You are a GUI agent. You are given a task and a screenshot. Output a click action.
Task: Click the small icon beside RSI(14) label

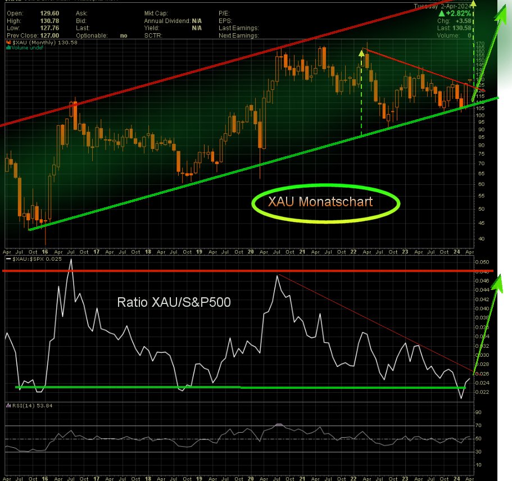pos(8,406)
